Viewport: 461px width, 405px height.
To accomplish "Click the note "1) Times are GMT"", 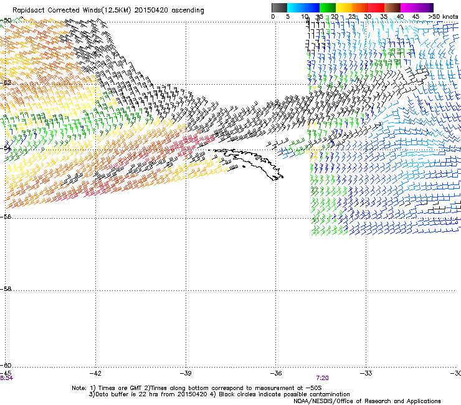I will tap(116, 388).
